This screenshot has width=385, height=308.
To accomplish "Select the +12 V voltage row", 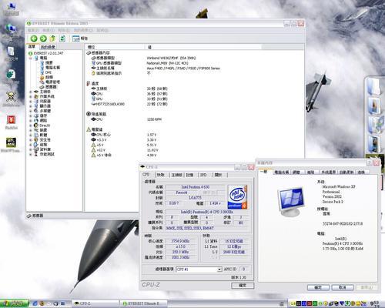I will point(125,150).
